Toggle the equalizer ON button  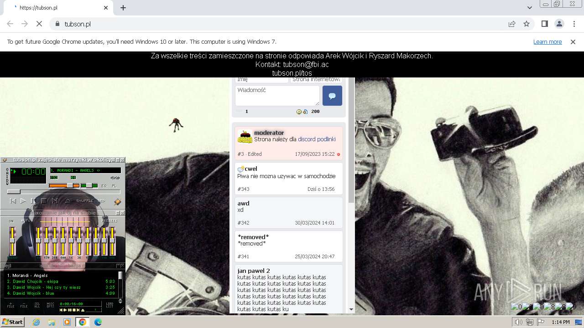click(11, 221)
